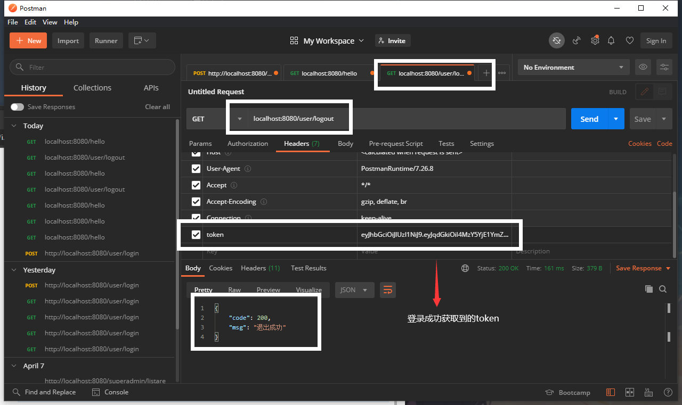Click the Clear all history link
The image size is (682, 405).
coord(158,107)
